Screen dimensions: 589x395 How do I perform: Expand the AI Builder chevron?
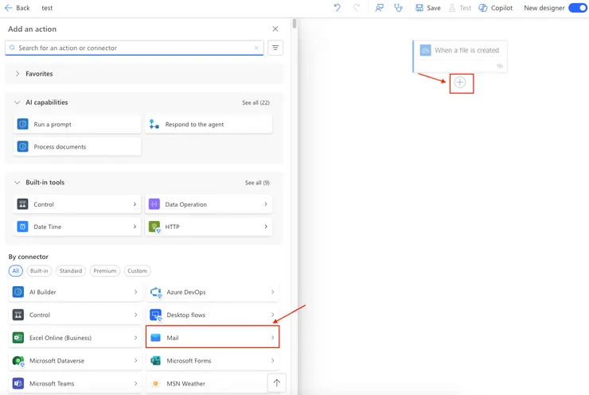pyautogui.click(x=135, y=292)
